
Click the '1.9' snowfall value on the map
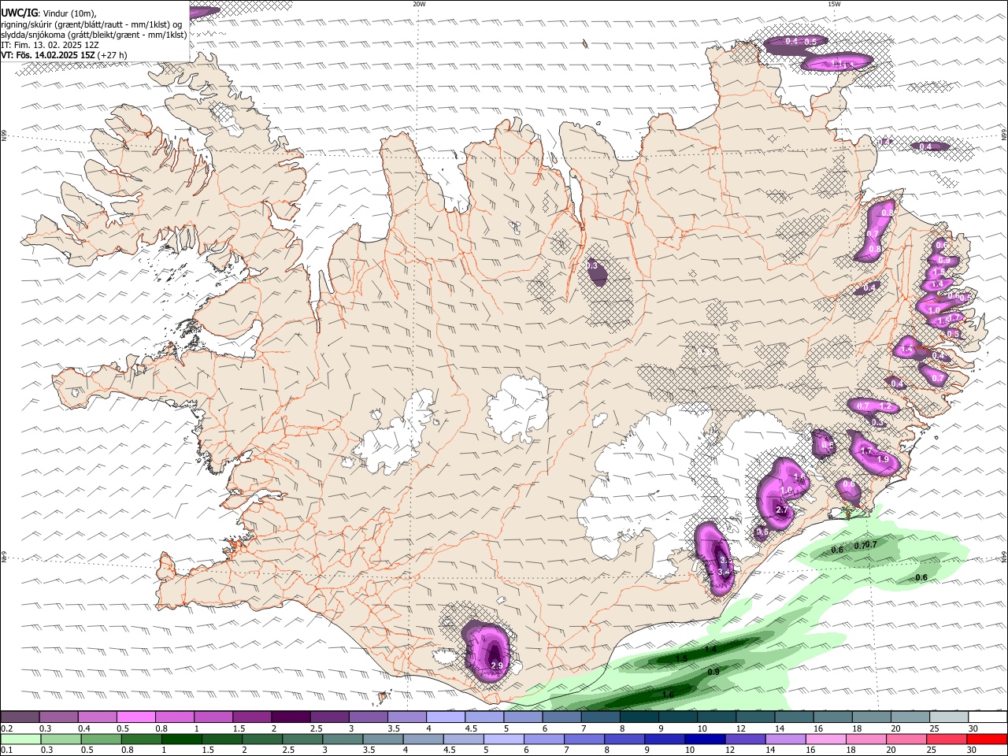click(x=883, y=459)
